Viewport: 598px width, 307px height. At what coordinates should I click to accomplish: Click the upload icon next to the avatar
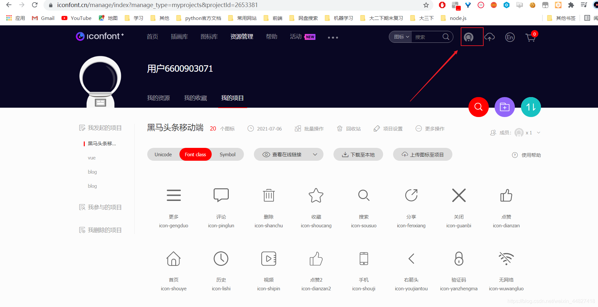(x=490, y=37)
